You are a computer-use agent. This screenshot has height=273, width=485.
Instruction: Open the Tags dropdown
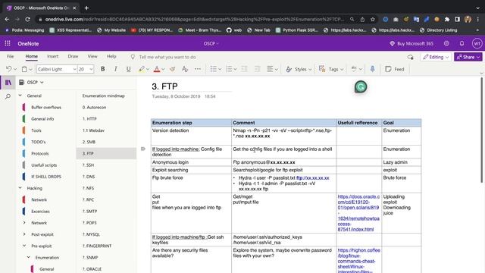point(331,69)
